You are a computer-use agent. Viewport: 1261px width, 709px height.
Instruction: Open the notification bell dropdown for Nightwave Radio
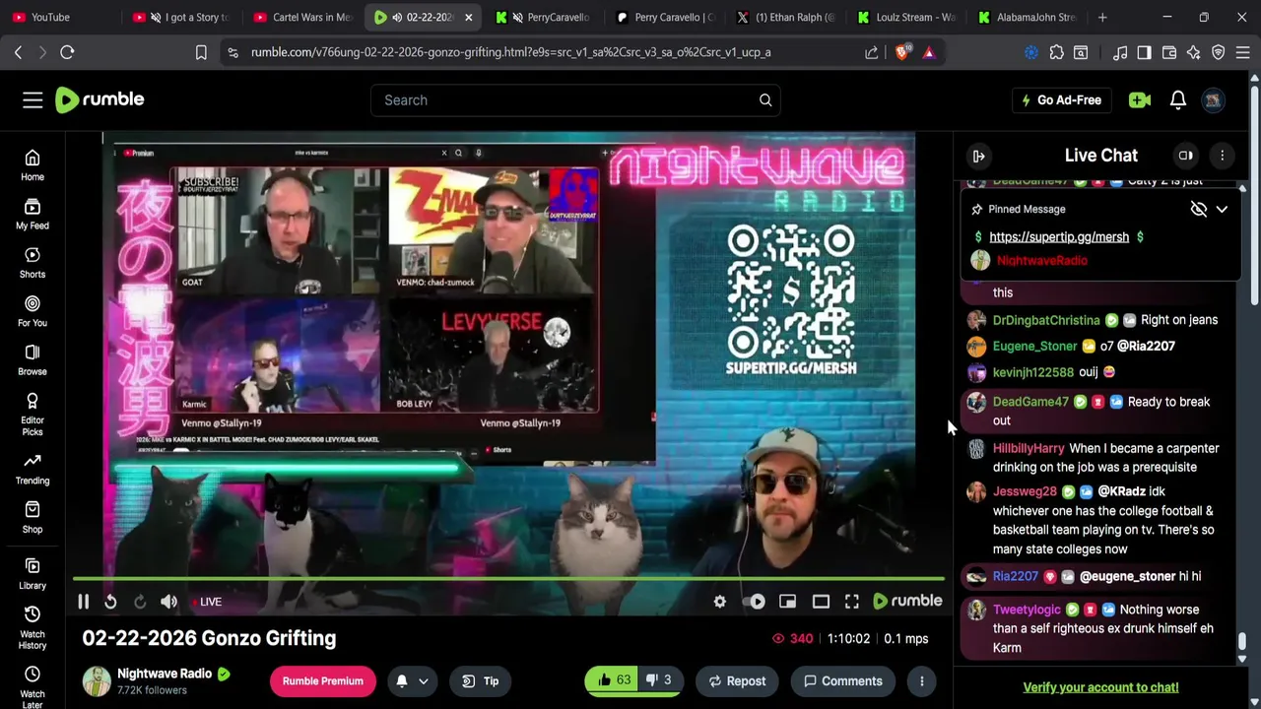(x=412, y=680)
